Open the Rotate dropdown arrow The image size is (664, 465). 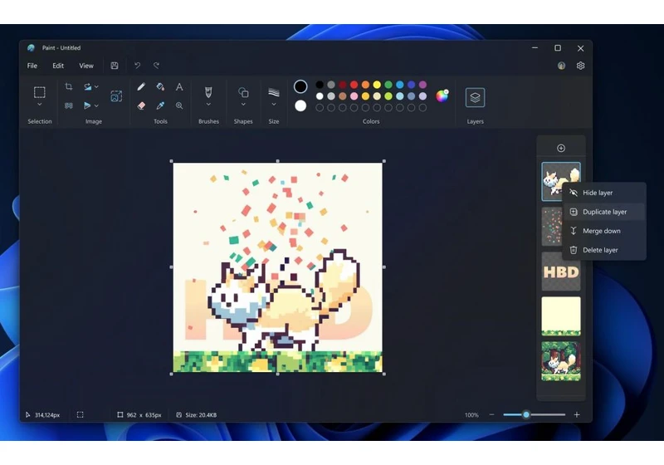coord(96,87)
